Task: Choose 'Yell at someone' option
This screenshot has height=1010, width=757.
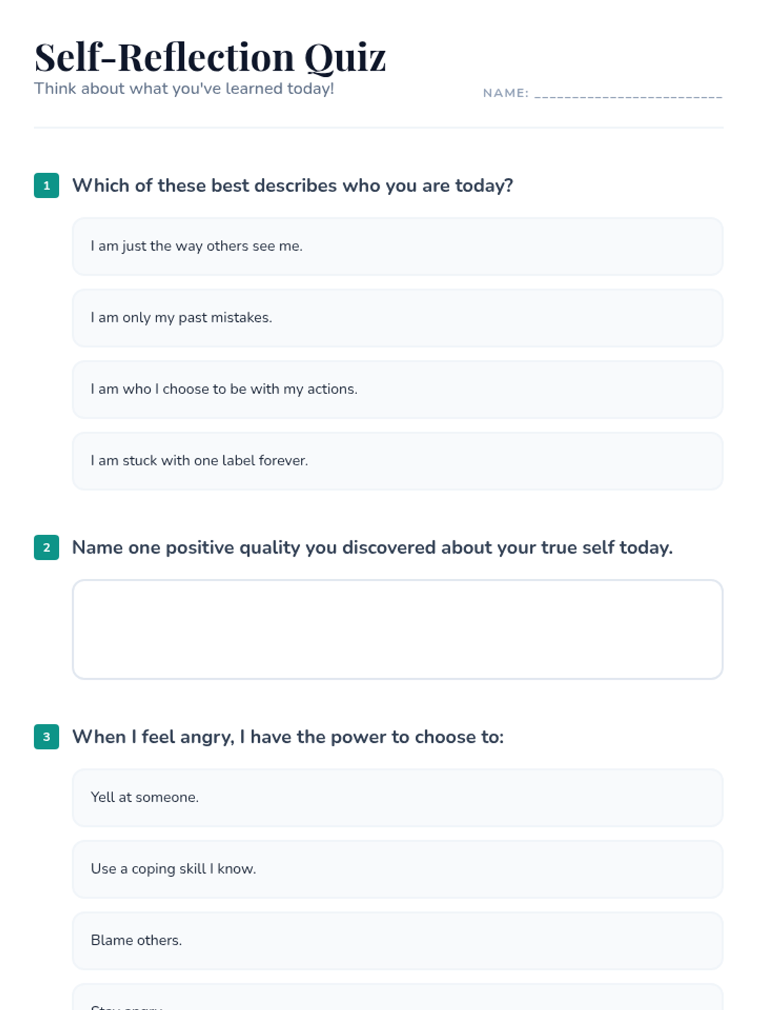Action: pos(397,797)
